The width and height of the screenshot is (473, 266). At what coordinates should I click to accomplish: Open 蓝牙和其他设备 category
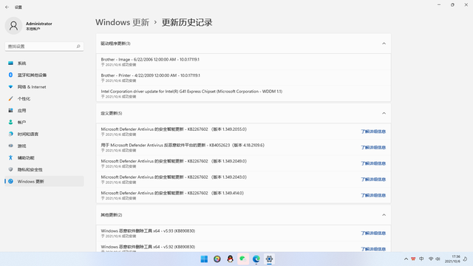tap(44, 75)
